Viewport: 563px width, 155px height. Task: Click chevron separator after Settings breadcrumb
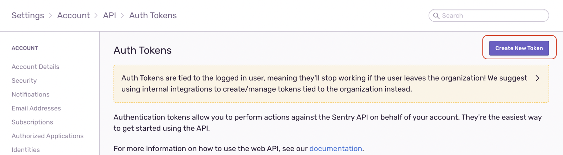click(51, 15)
